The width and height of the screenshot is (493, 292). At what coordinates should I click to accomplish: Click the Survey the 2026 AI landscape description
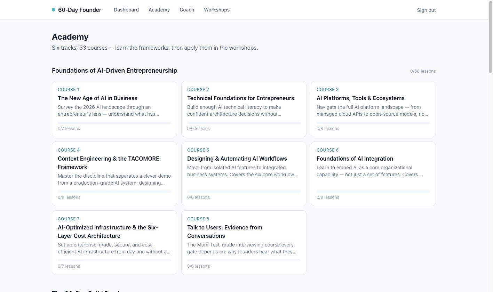click(x=109, y=111)
